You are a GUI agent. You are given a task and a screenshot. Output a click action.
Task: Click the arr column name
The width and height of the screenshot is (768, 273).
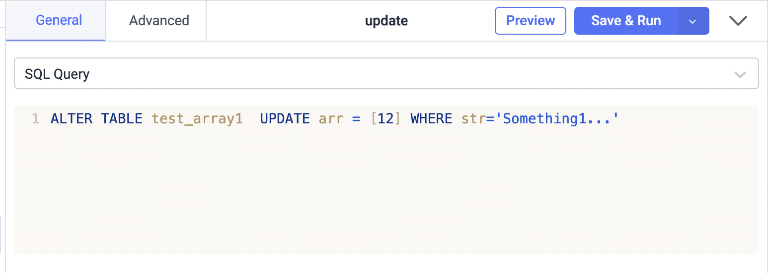pos(331,119)
